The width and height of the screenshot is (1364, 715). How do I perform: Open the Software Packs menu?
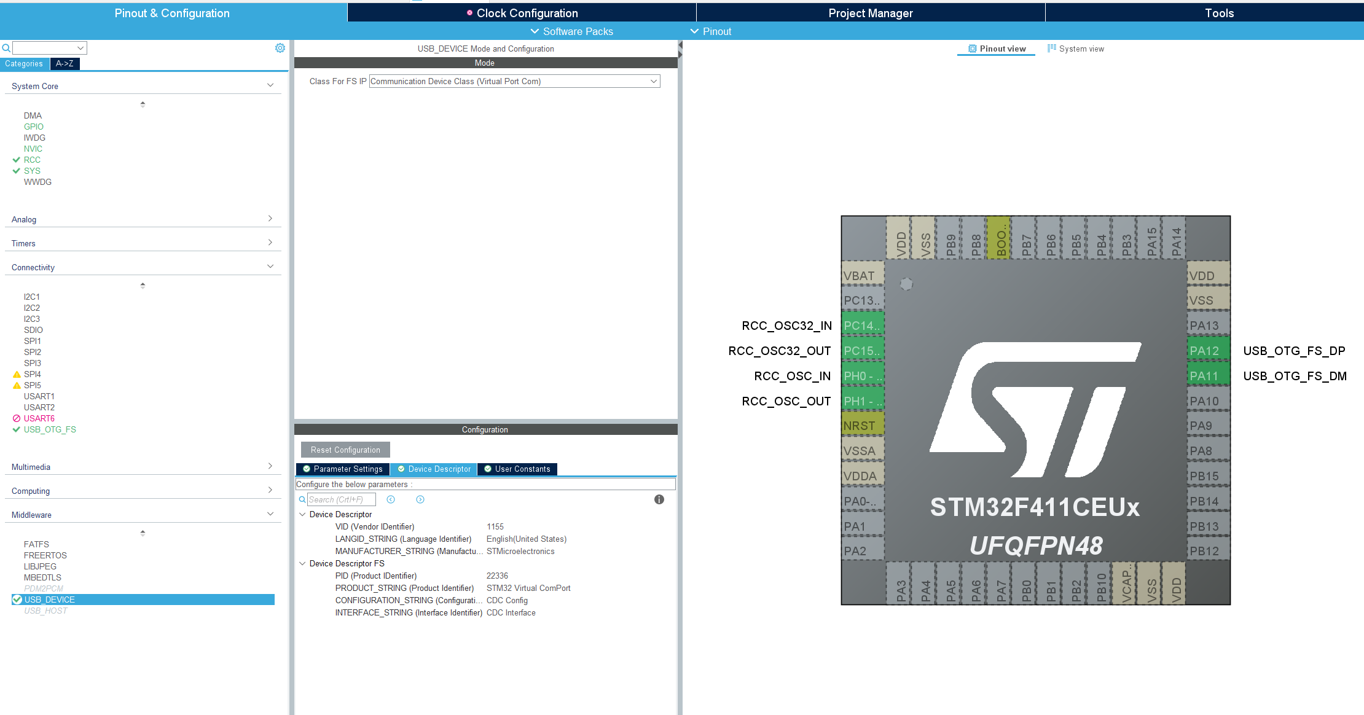pos(571,31)
